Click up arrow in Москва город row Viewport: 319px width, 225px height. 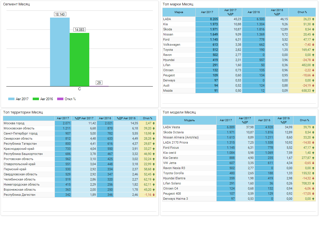pos(154,123)
